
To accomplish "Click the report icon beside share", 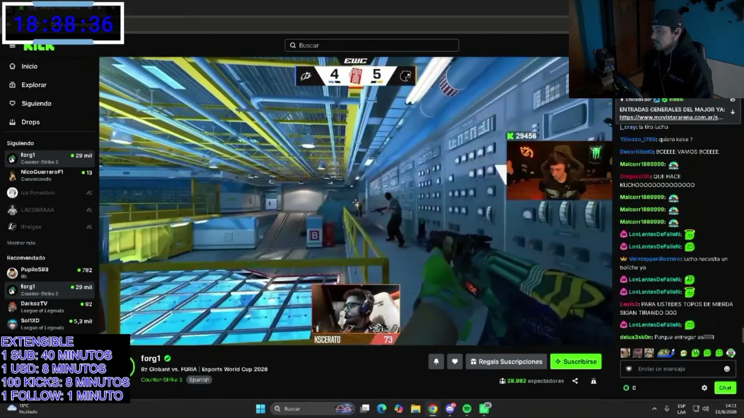I will point(593,381).
